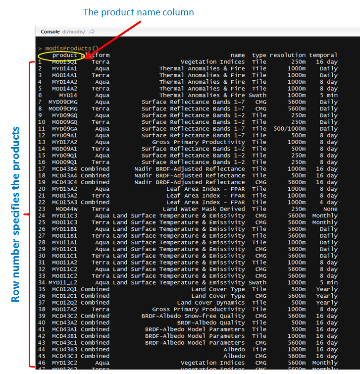Click 'Land Cover Dynamics' name text
This screenshot has height=374, width=360.
pyautogui.click(x=211, y=303)
